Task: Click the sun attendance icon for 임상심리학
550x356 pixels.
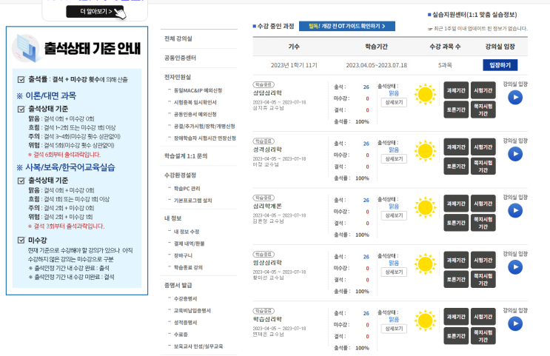Action: tap(425, 264)
